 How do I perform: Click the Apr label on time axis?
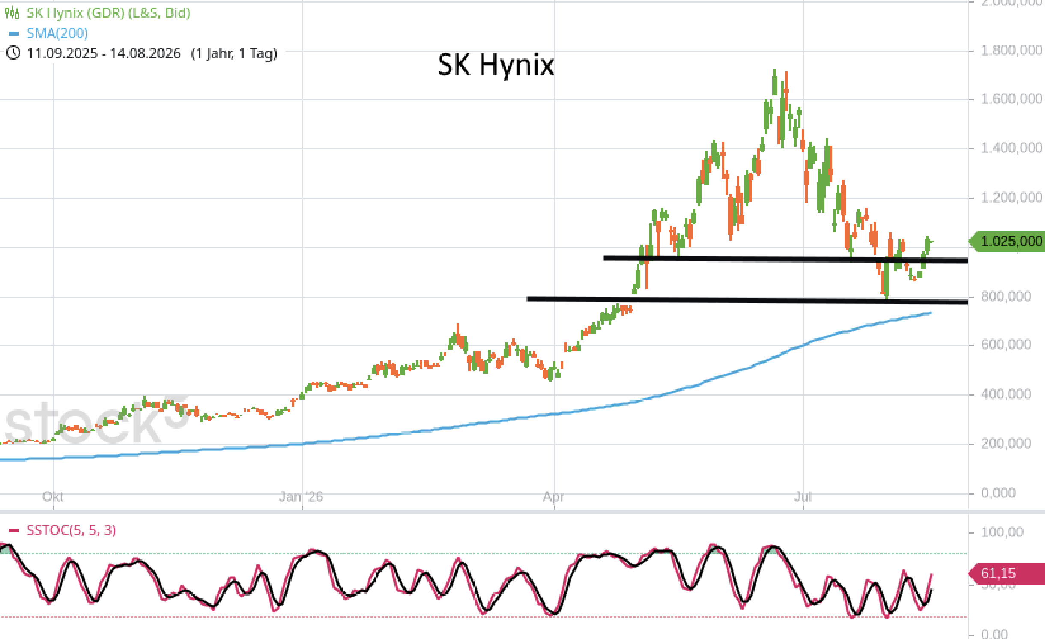pos(553,497)
